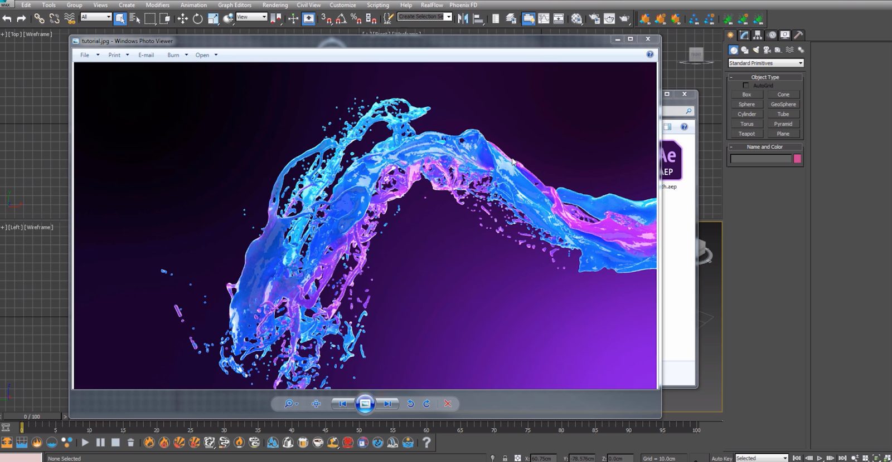
Task: Open the Graph Editors menu
Action: 234,5
